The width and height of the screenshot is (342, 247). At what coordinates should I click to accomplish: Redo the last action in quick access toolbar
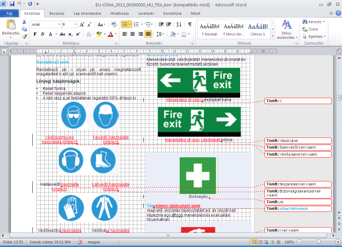[30, 4]
